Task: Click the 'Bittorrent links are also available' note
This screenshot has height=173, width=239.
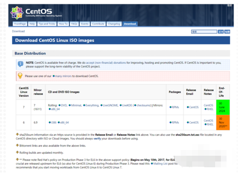Action: coord(53,146)
